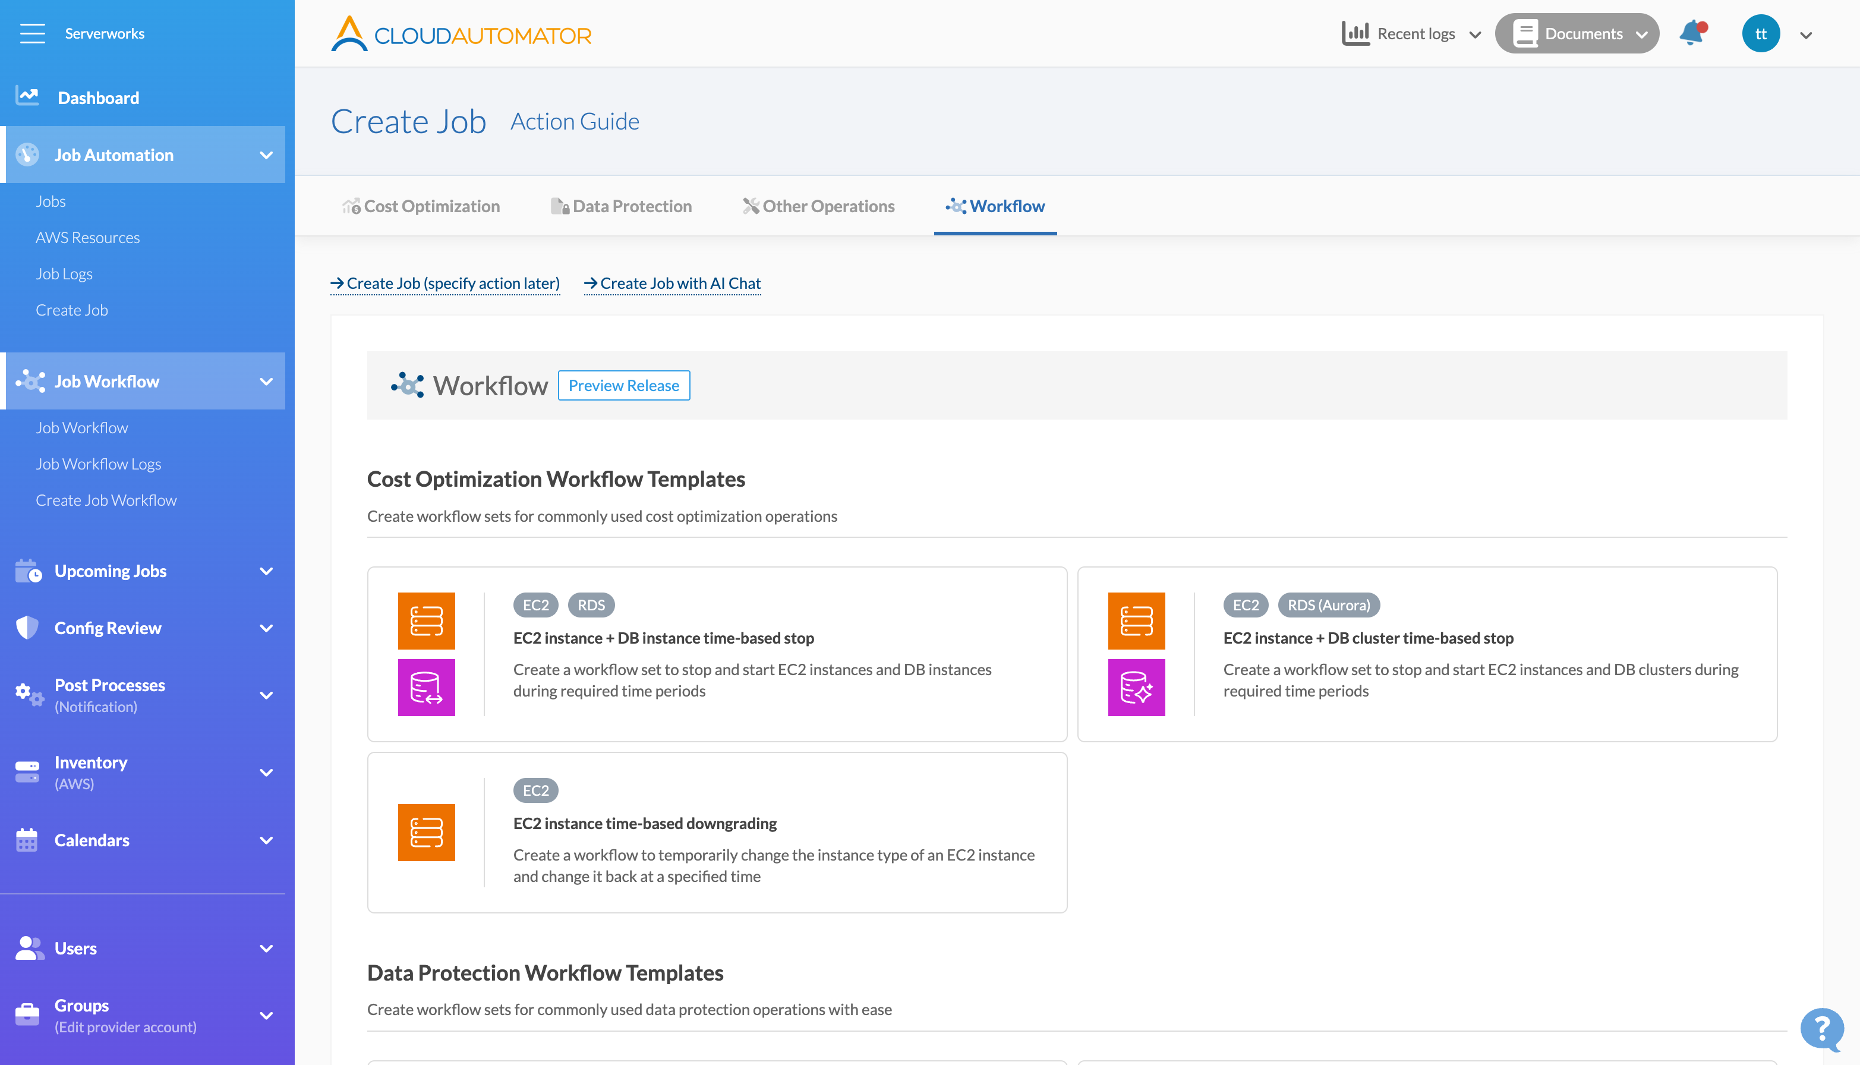
Task: Open the user account dropdown arrow
Action: (1806, 35)
